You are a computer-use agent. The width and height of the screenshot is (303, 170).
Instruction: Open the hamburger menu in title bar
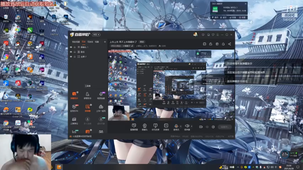point(218,34)
